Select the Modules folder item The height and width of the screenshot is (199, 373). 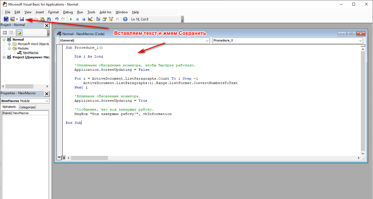pyautogui.click(x=23, y=48)
